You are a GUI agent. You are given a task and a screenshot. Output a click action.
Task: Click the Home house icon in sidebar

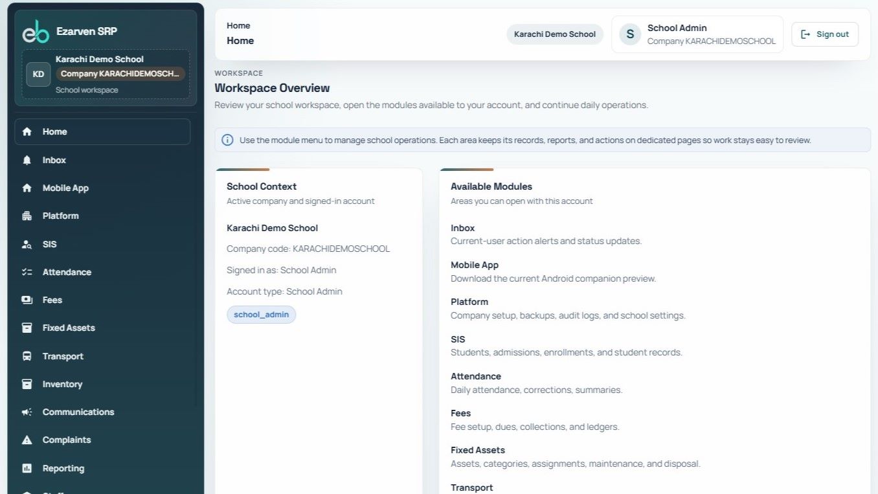27,131
